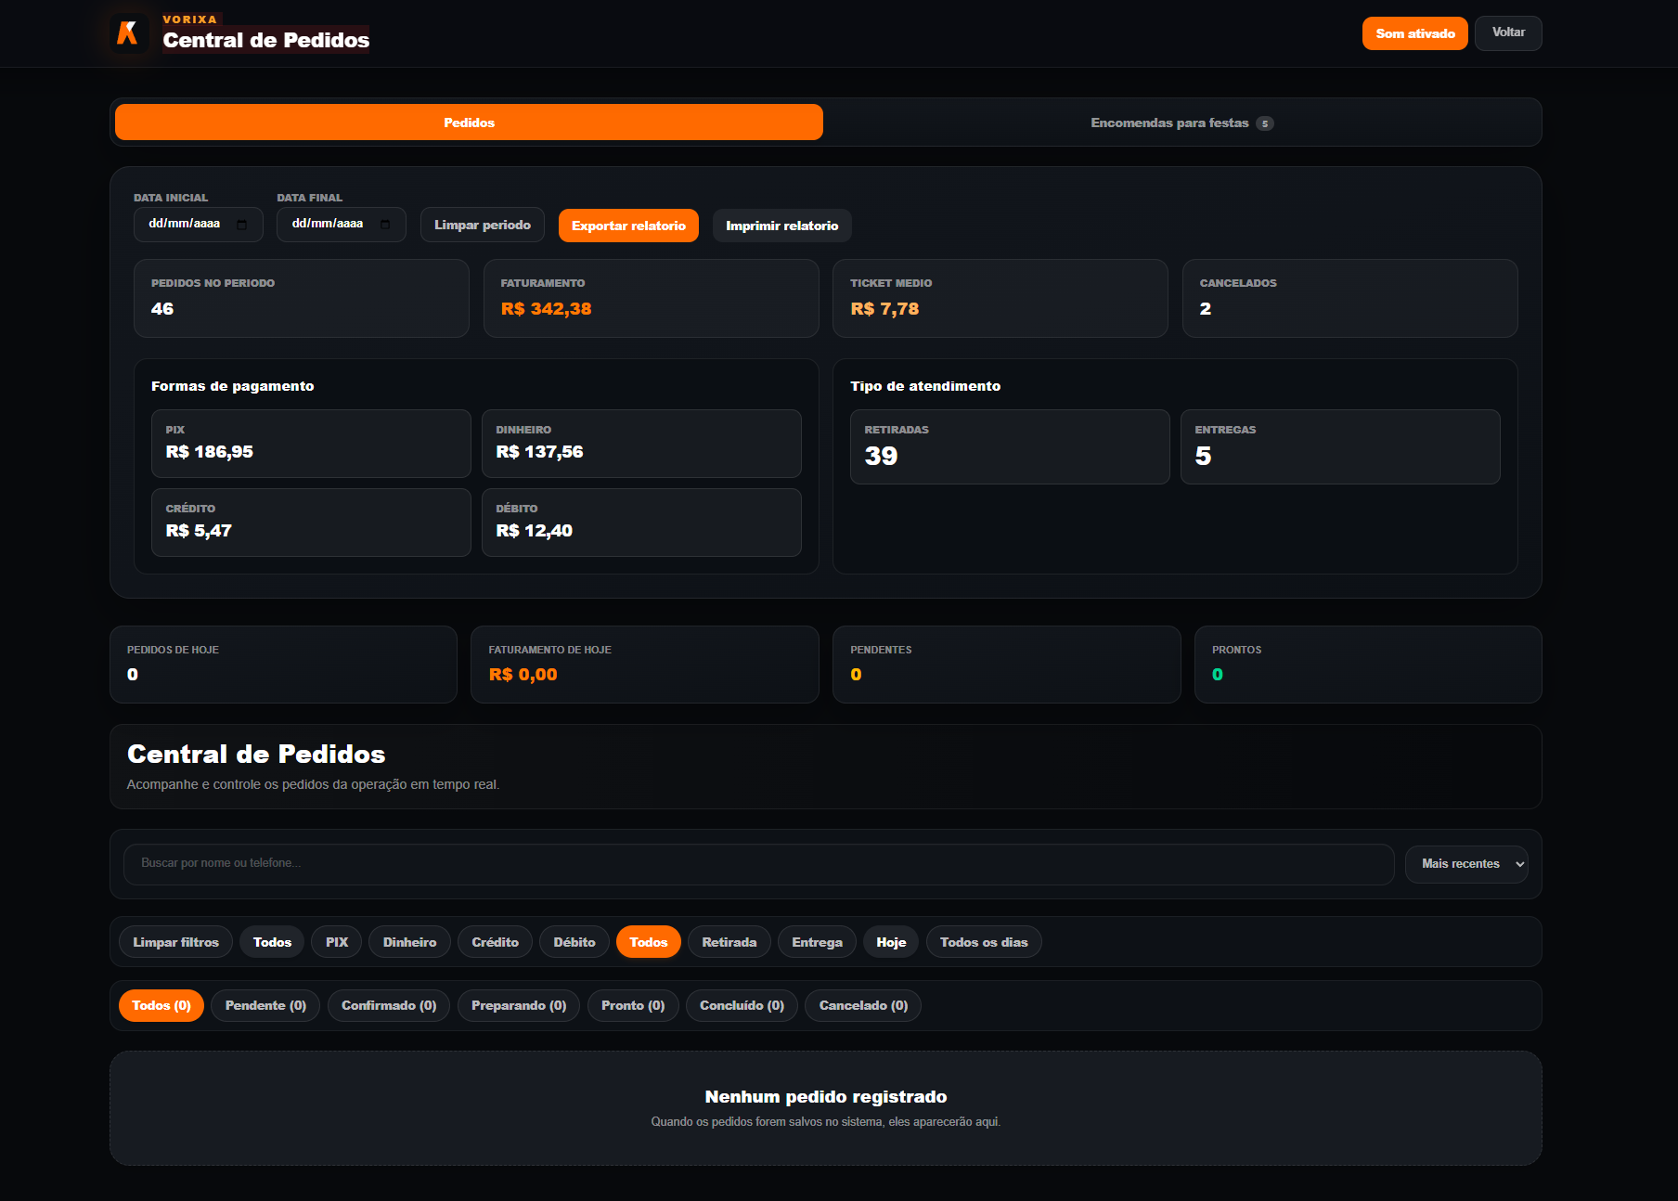Open the Mais recentes sort dropdown
The width and height of the screenshot is (1678, 1201).
point(1466,864)
